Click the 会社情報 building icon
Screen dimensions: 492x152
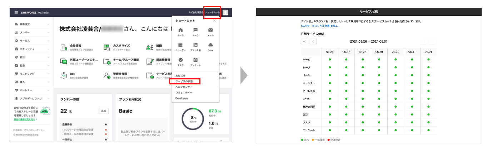(64, 47)
